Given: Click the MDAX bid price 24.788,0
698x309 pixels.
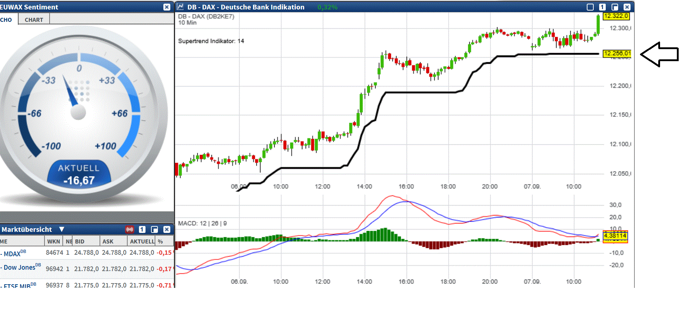Looking at the screenshot, I should [86, 253].
